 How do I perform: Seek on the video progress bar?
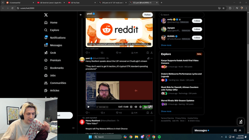tap(119, 103)
